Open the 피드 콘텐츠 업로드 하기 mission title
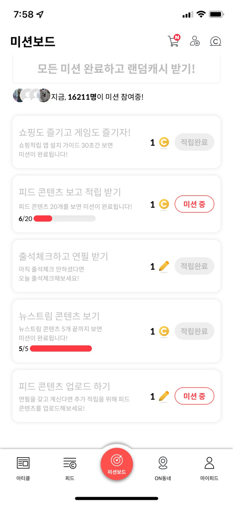 [x=64, y=386]
